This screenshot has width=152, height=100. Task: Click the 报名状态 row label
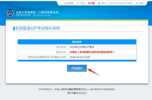(62, 52)
